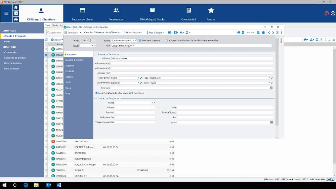
Task: Go to the next client record
Action: [273, 33]
